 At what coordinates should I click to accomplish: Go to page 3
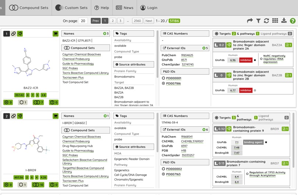tap(120, 21)
